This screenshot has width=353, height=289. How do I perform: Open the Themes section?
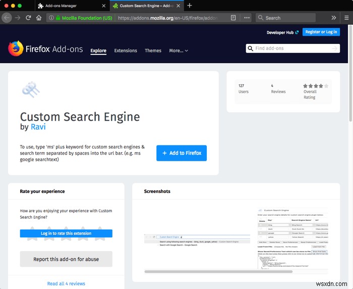point(153,51)
